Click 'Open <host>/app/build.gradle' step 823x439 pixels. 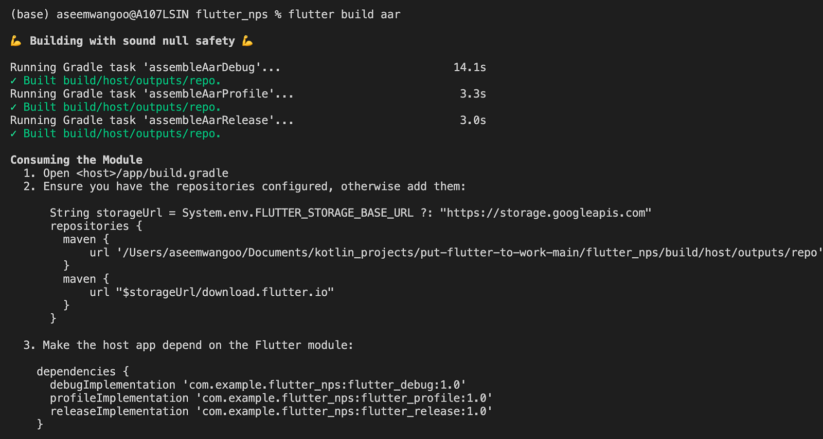point(136,174)
